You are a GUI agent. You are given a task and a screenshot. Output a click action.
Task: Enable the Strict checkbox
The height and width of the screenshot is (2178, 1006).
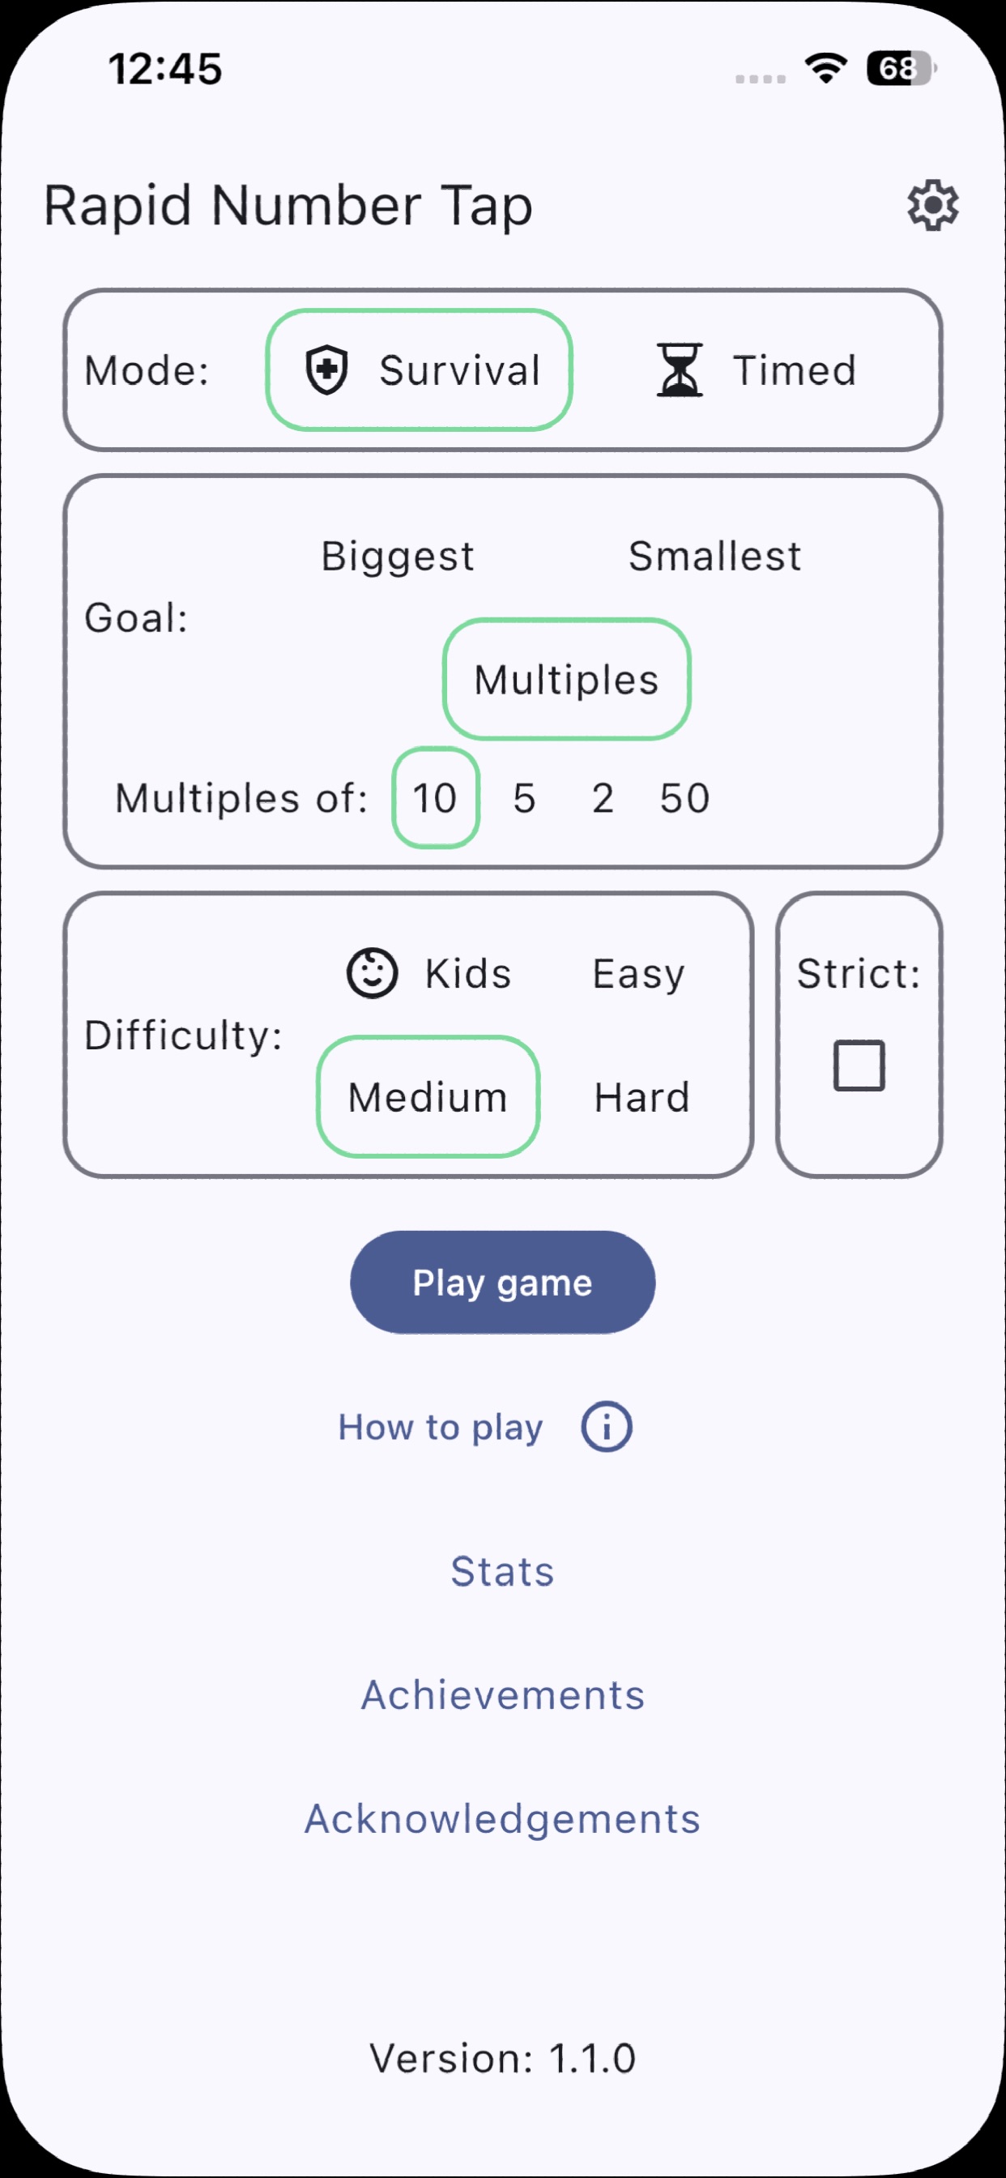pyautogui.click(x=859, y=1066)
